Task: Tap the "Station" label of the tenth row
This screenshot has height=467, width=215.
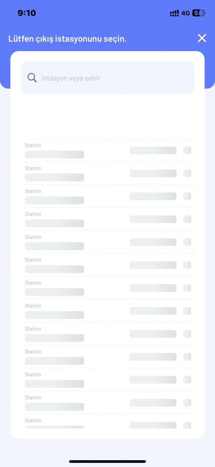Action: pyautogui.click(x=33, y=352)
